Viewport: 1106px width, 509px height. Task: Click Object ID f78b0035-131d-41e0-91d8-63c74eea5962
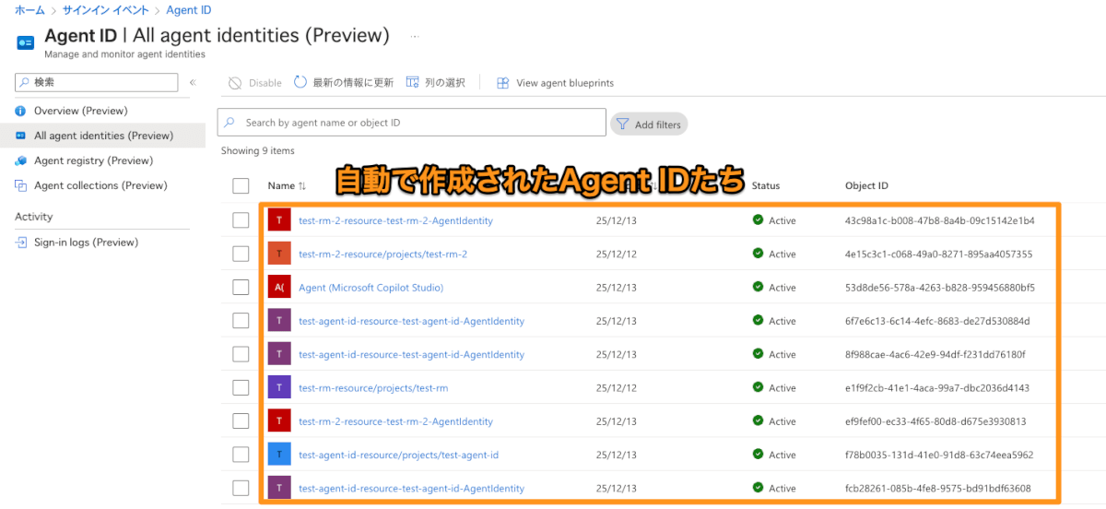939,455
